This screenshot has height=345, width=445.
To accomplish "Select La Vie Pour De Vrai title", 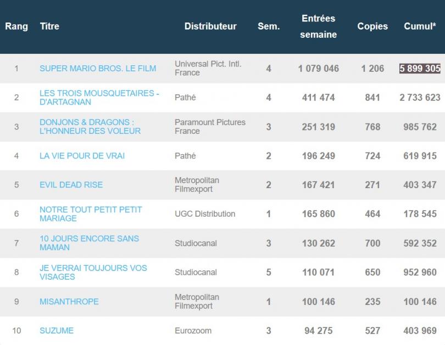I will [x=82, y=156].
